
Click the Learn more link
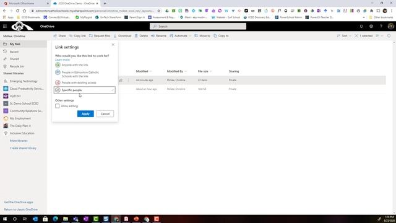(62, 59)
